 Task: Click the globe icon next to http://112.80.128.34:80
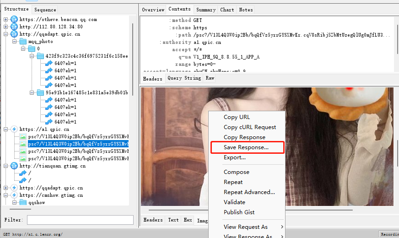point(14,27)
